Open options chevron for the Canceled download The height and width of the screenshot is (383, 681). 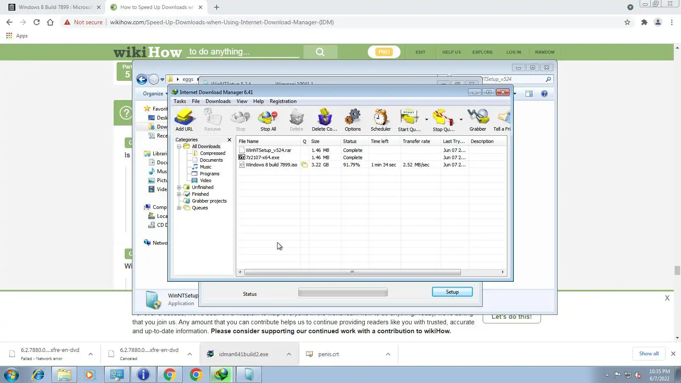(190, 354)
